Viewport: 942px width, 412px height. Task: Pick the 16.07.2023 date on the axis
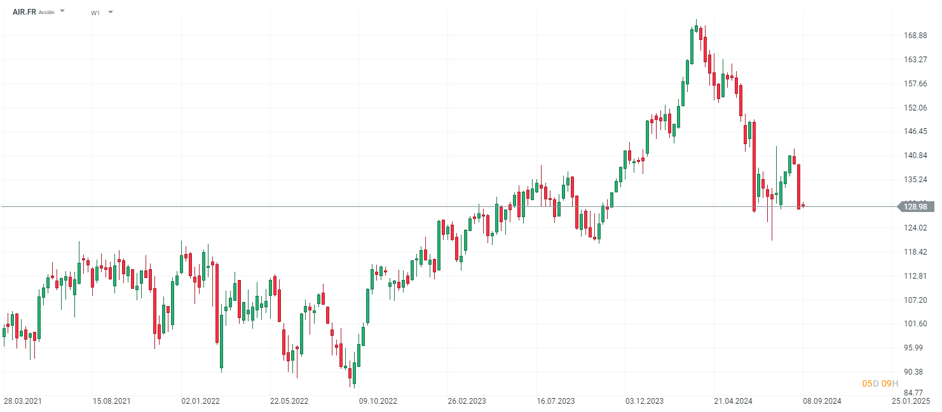(x=556, y=401)
